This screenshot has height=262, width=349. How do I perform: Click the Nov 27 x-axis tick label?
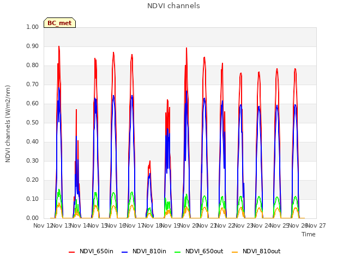[x=316, y=225]
